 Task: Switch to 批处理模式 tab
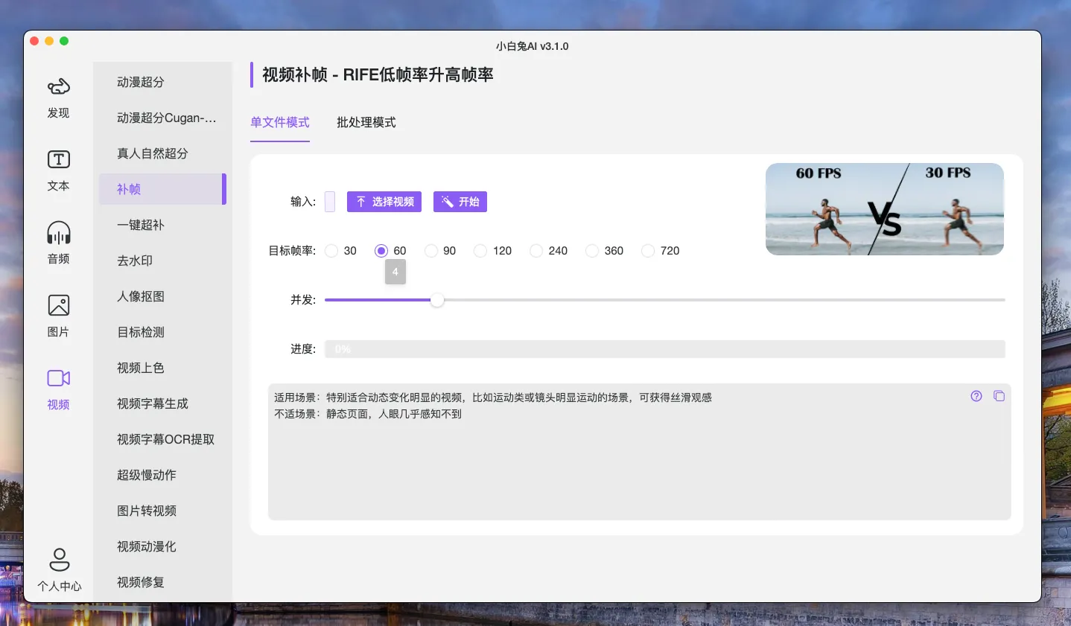(x=366, y=122)
